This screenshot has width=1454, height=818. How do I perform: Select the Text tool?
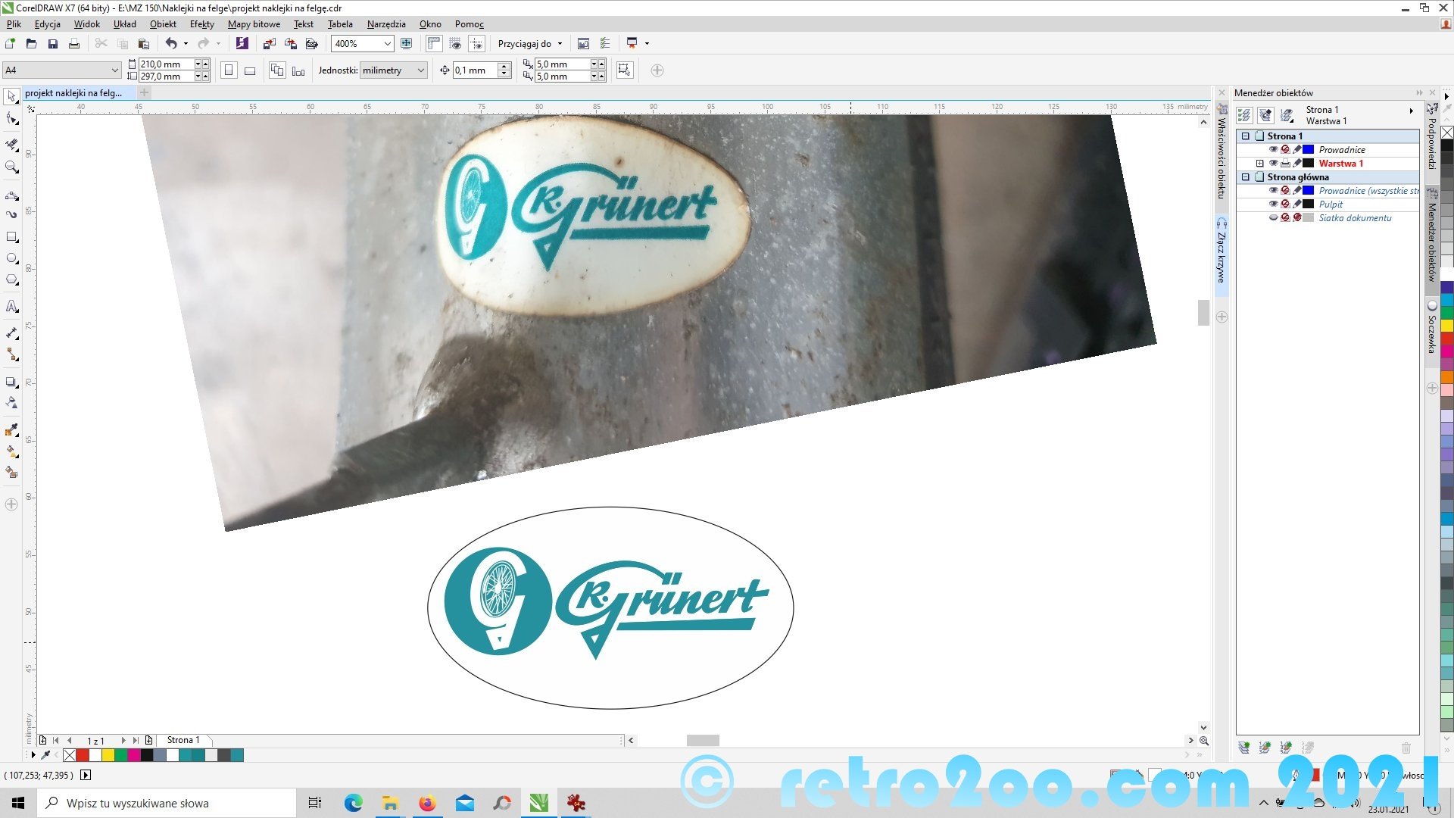12,307
